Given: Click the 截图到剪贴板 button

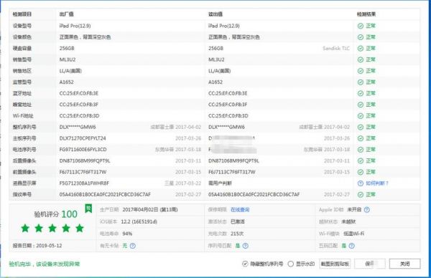Looking at the screenshot, I should pyautogui.click(x=335, y=264).
